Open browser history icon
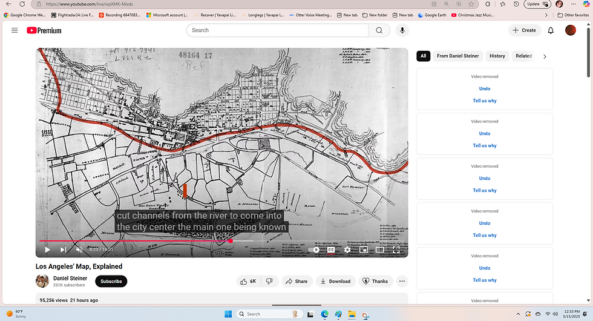 (516, 4)
